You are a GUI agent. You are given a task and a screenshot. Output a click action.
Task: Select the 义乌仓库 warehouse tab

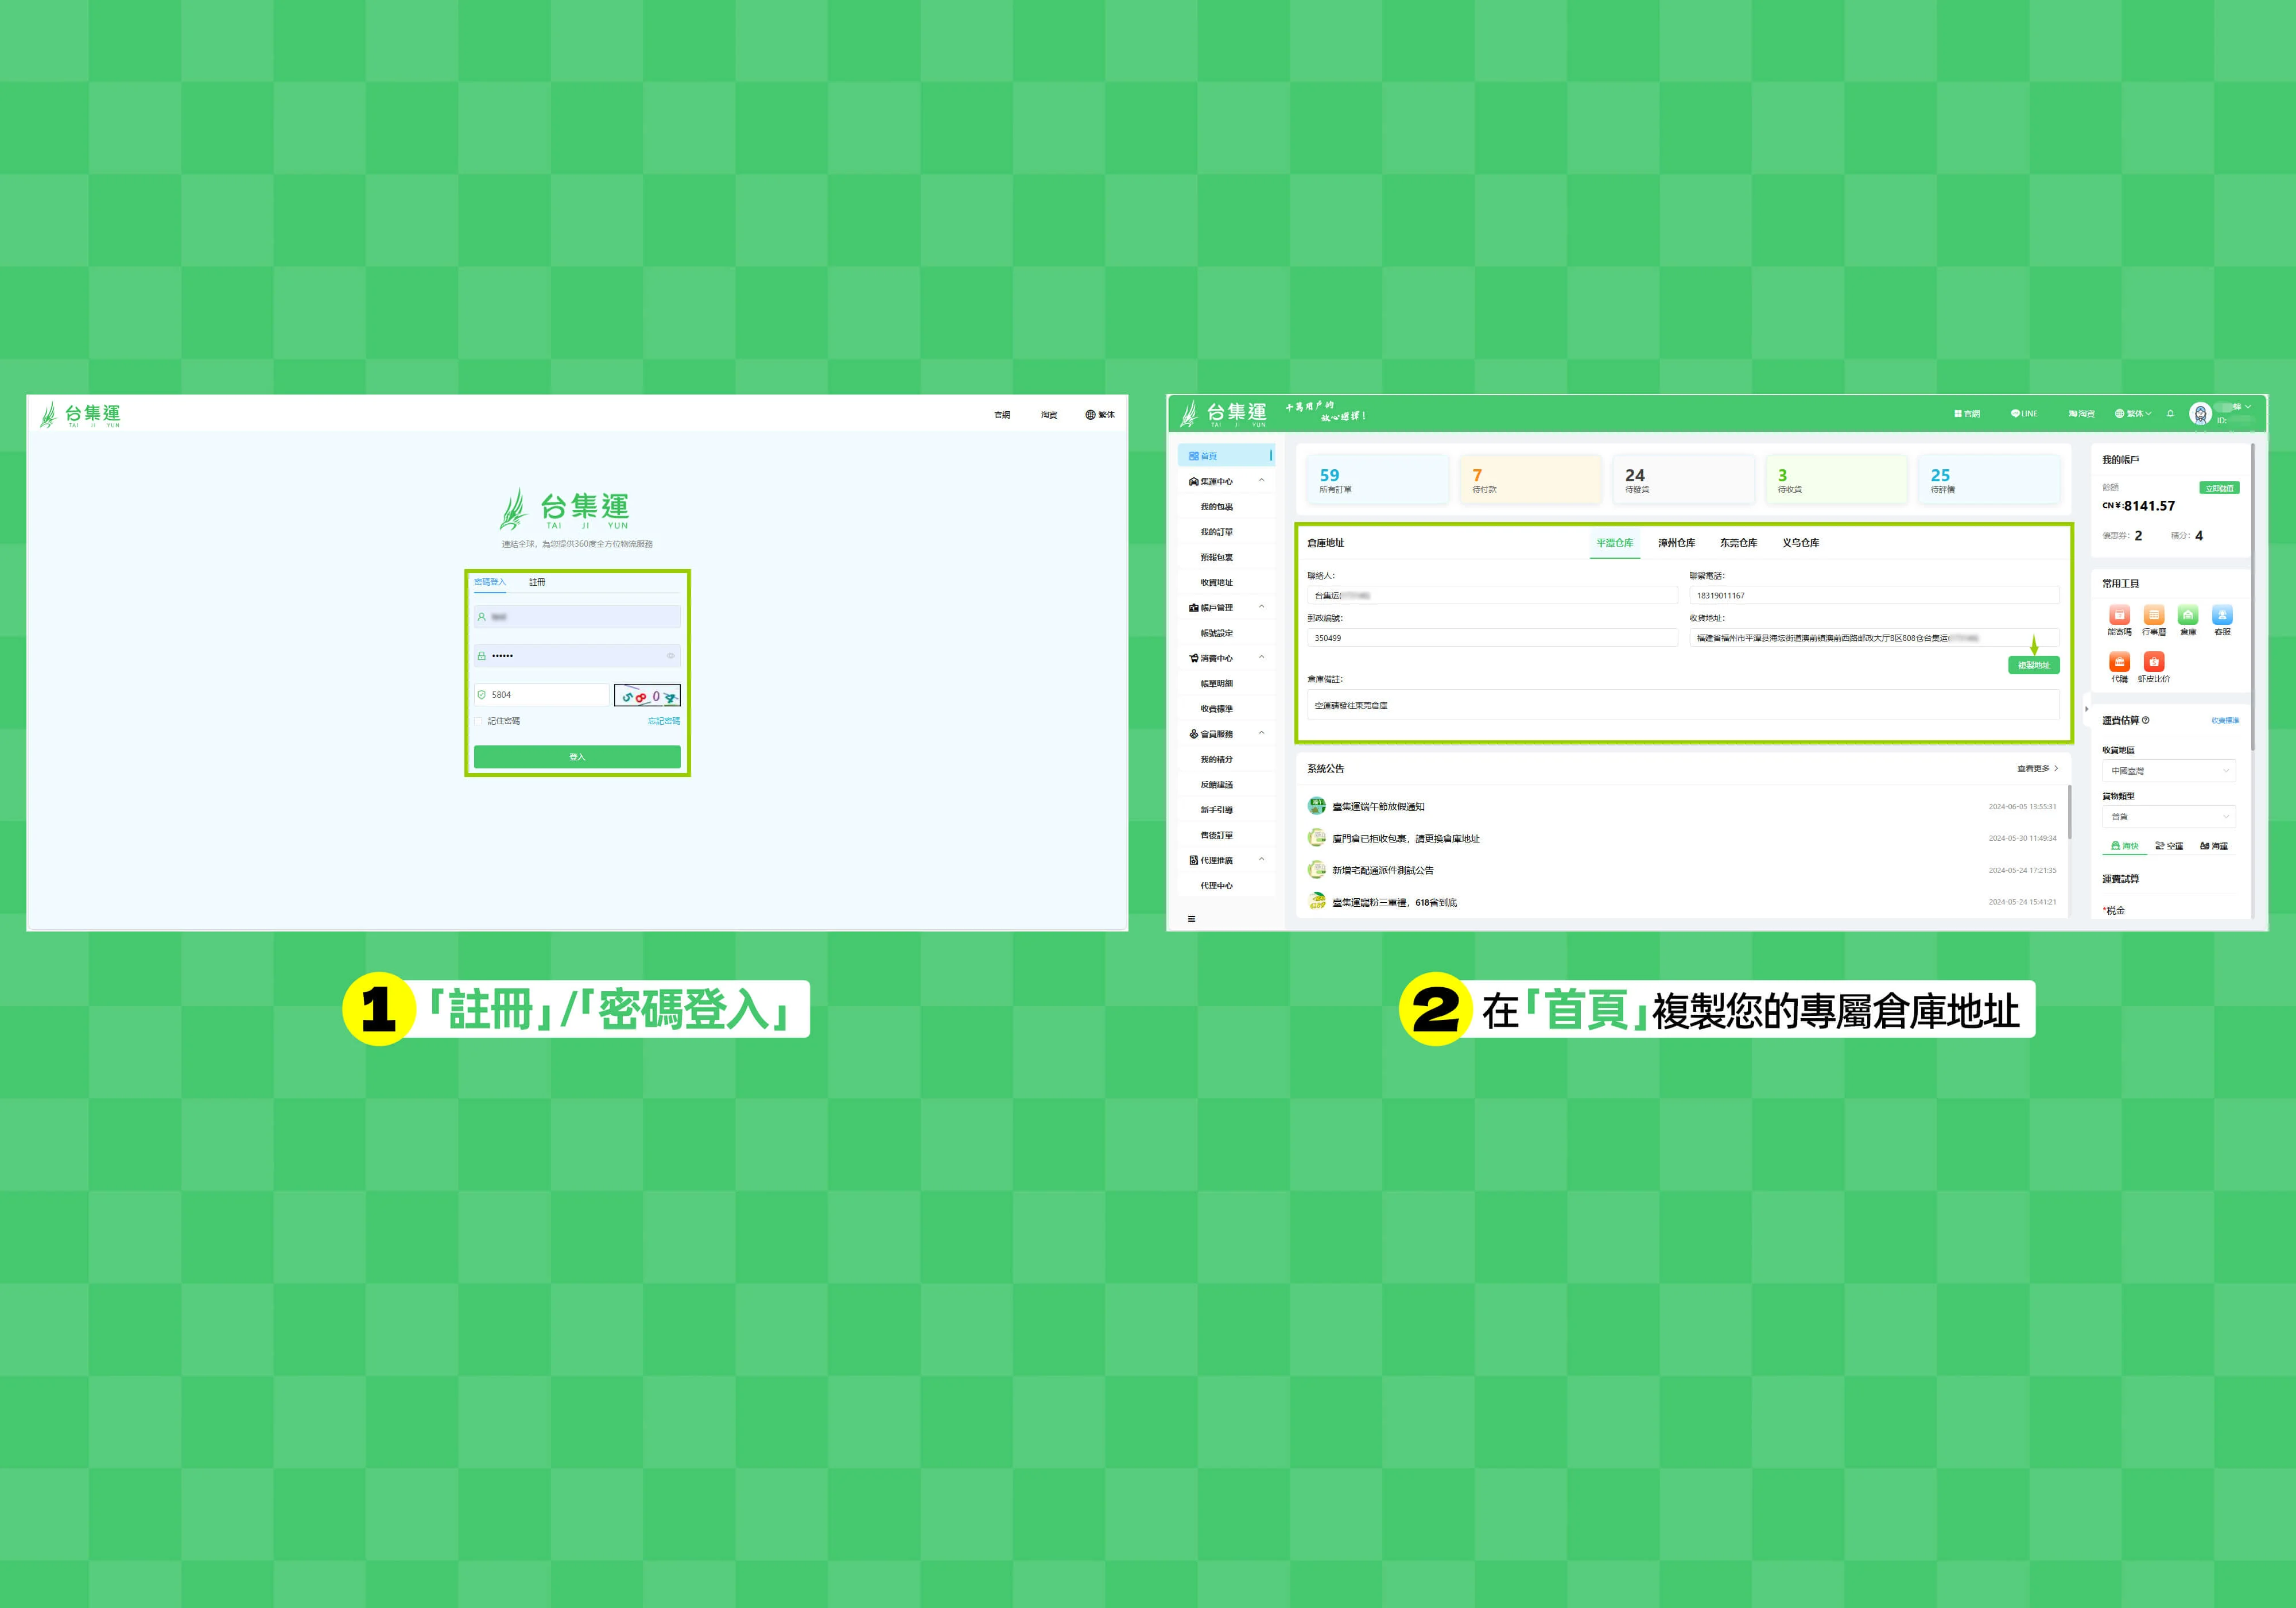1800,543
